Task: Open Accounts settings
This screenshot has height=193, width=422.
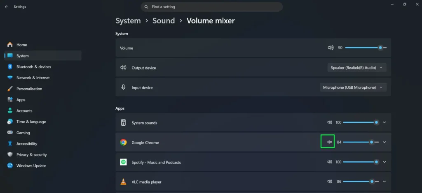Action: click(43, 111)
